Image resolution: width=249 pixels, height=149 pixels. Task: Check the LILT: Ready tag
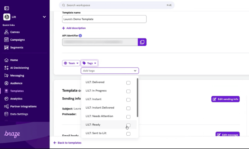128,125
